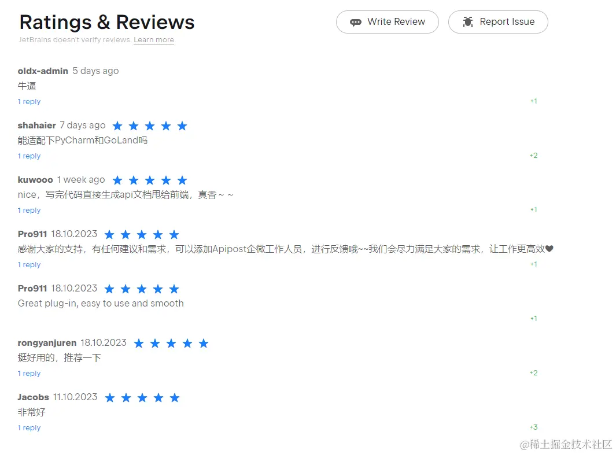Expand the reply under Jacobs' review
This screenshot has height=454, width=616.
[x=29, y=427]
